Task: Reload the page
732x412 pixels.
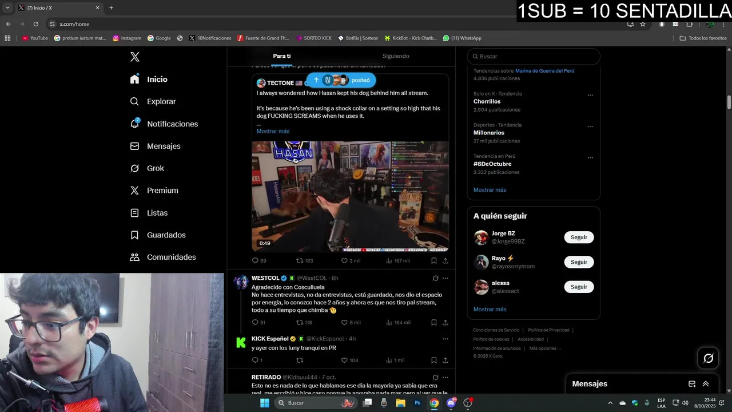Action: pos(35,24)
